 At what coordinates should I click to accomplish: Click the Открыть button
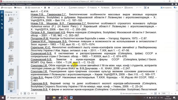[x=18, y=7]
